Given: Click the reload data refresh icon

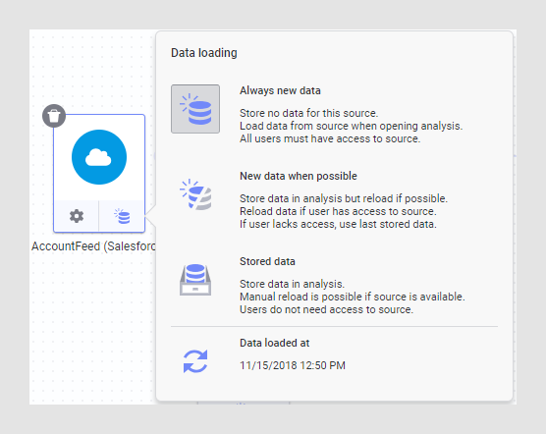Looking at the screenshot, I should coord(195,361).
